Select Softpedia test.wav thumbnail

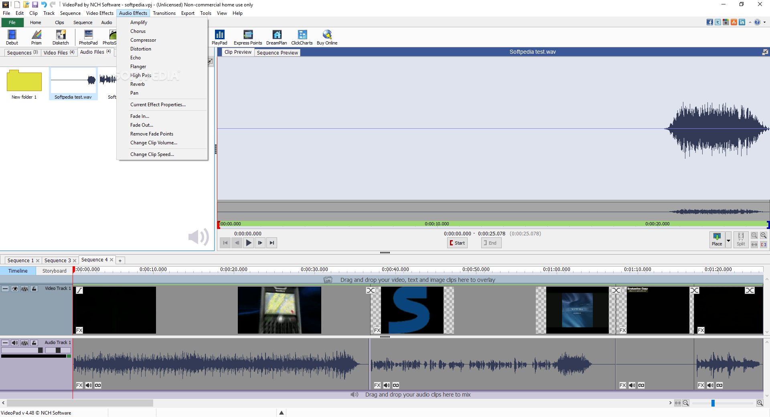[x=73, y=83]
